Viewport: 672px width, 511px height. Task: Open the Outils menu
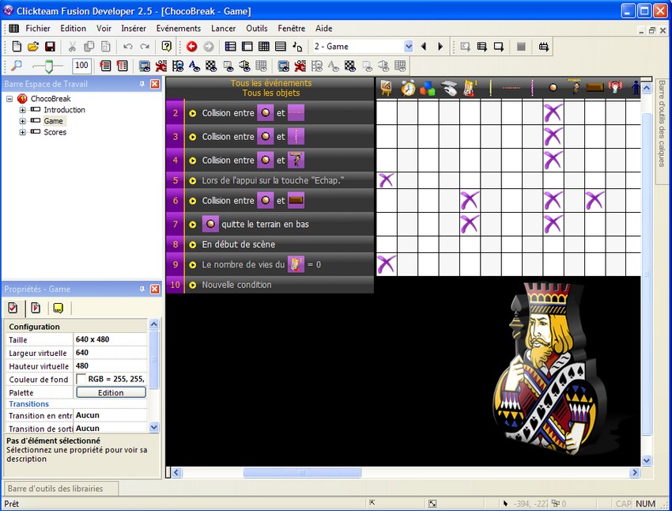257,28
